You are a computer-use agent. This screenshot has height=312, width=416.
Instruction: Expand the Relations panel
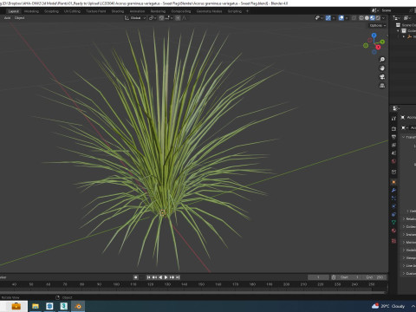click(404, 219)
